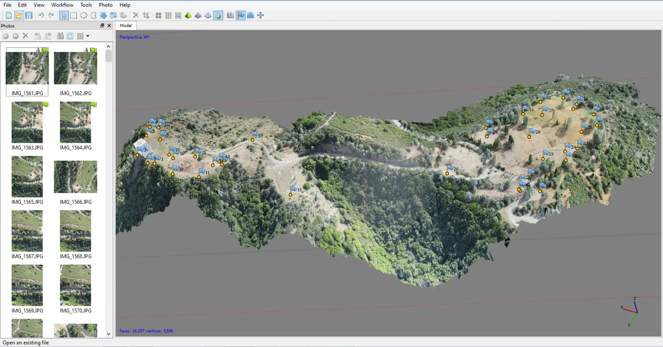Click the Reset View icon
This screenshot has height=347, width=663.
click(261, 16)
